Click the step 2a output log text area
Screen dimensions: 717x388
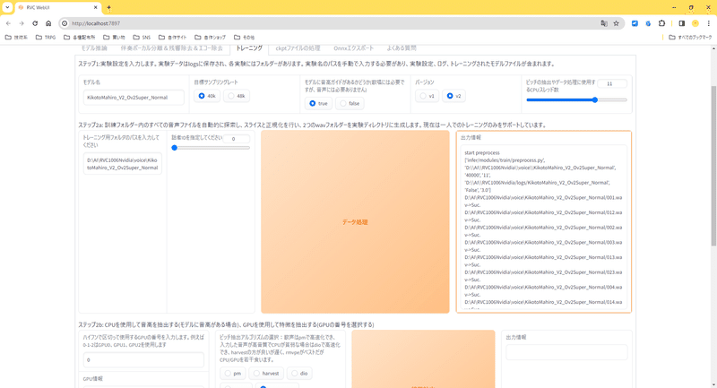pos(544,227)
